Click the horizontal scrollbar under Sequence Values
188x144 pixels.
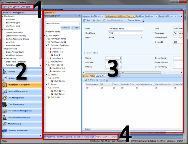123,73
